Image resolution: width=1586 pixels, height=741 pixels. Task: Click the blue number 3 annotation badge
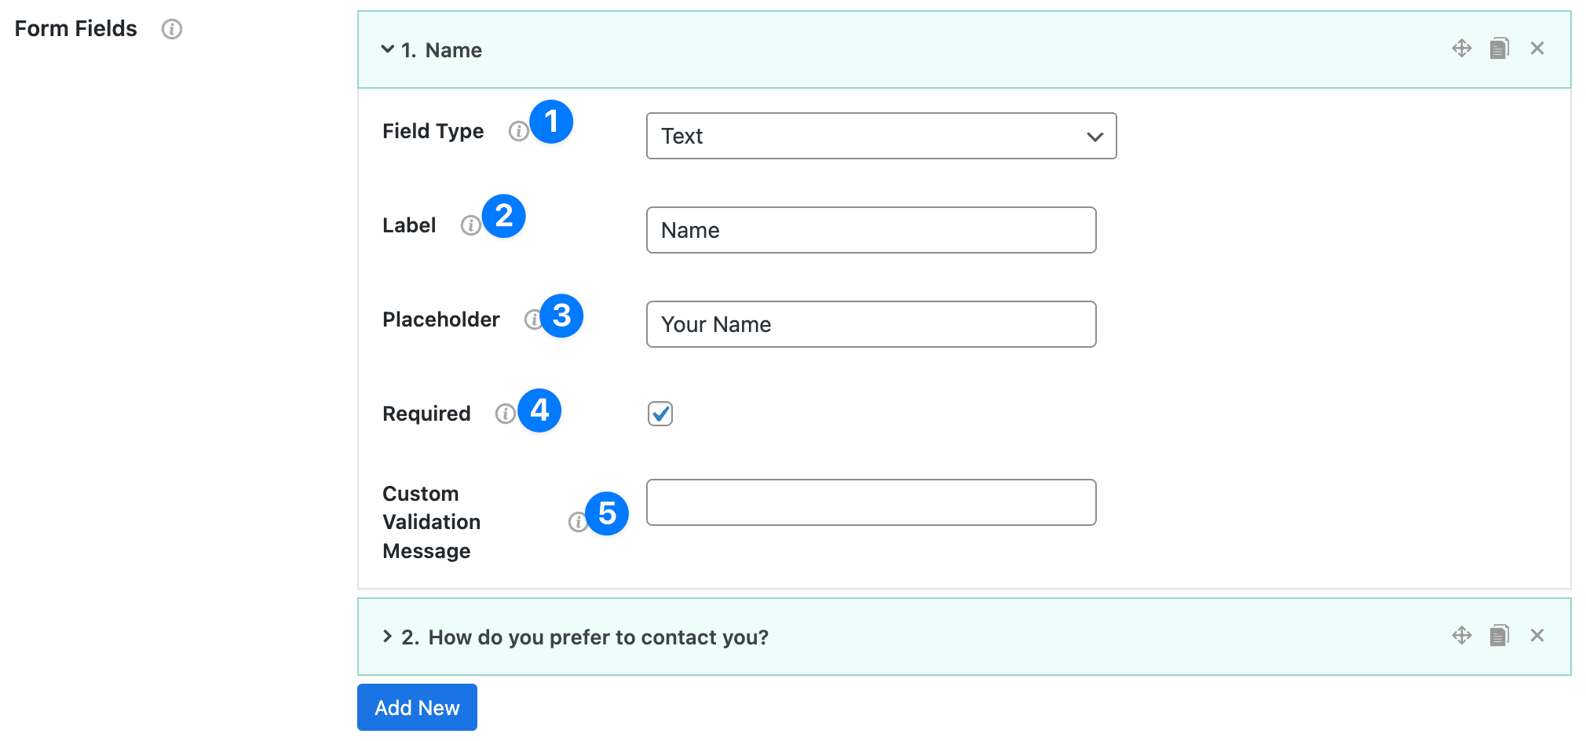562,316
